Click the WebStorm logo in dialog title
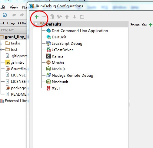153x148 pixels. click(32, 6)
